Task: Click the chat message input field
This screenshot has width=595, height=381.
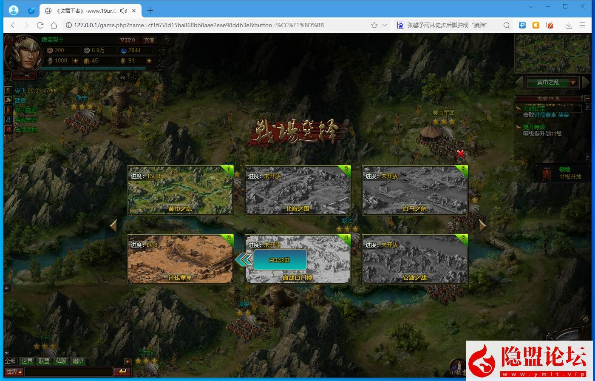Action: click(68, 372)
